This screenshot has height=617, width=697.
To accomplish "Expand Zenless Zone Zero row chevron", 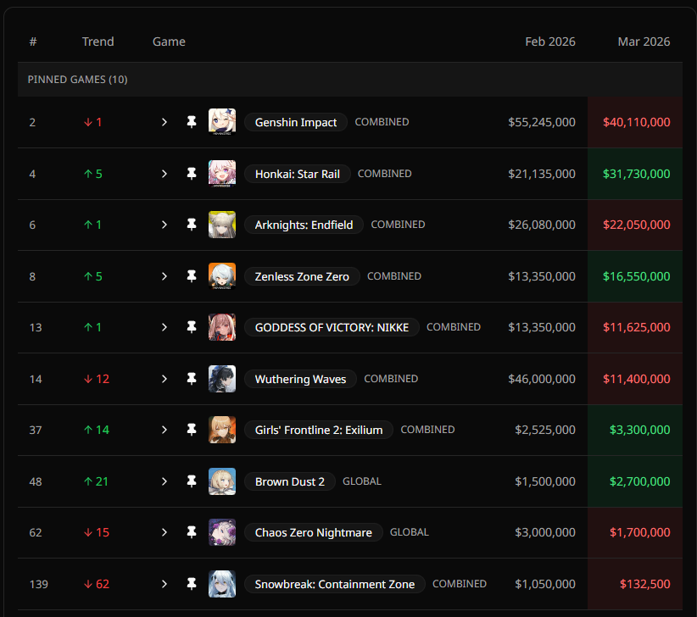I will pos(164,276).
